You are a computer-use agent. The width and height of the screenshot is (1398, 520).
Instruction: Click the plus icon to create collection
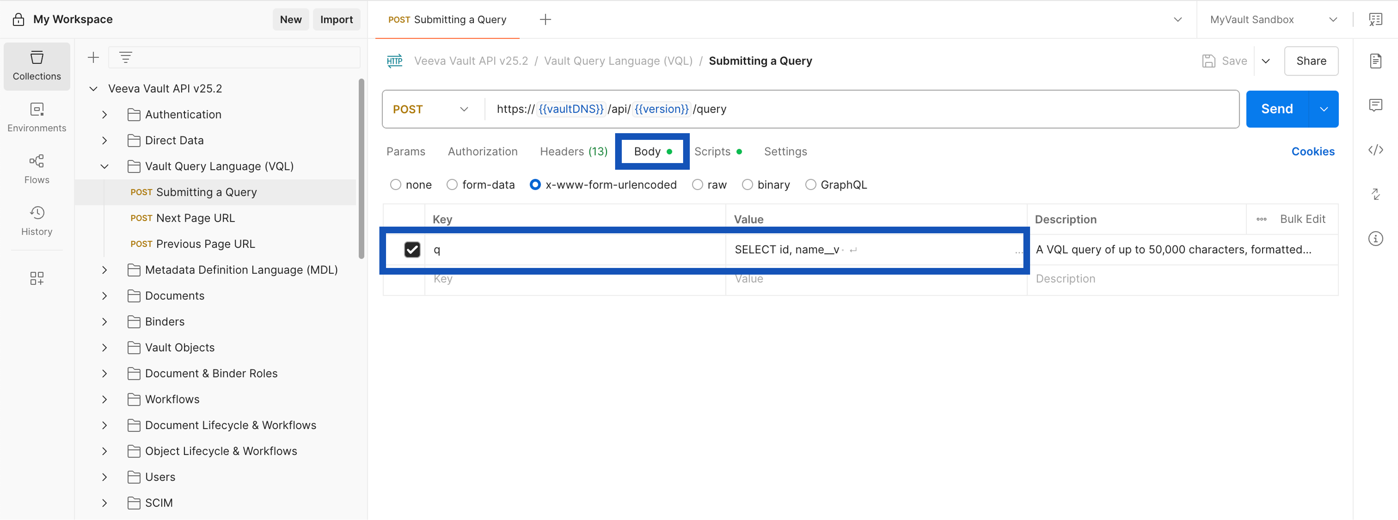click(93, 57)
